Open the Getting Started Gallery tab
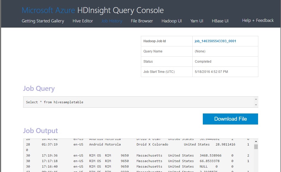281x172 pixels. tap(43, 21)
